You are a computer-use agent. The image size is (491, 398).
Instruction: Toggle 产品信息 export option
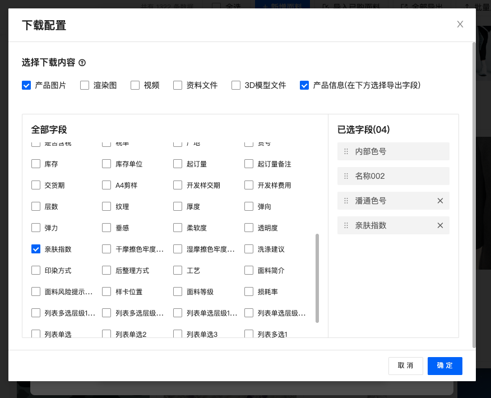[x=304, y=85]
